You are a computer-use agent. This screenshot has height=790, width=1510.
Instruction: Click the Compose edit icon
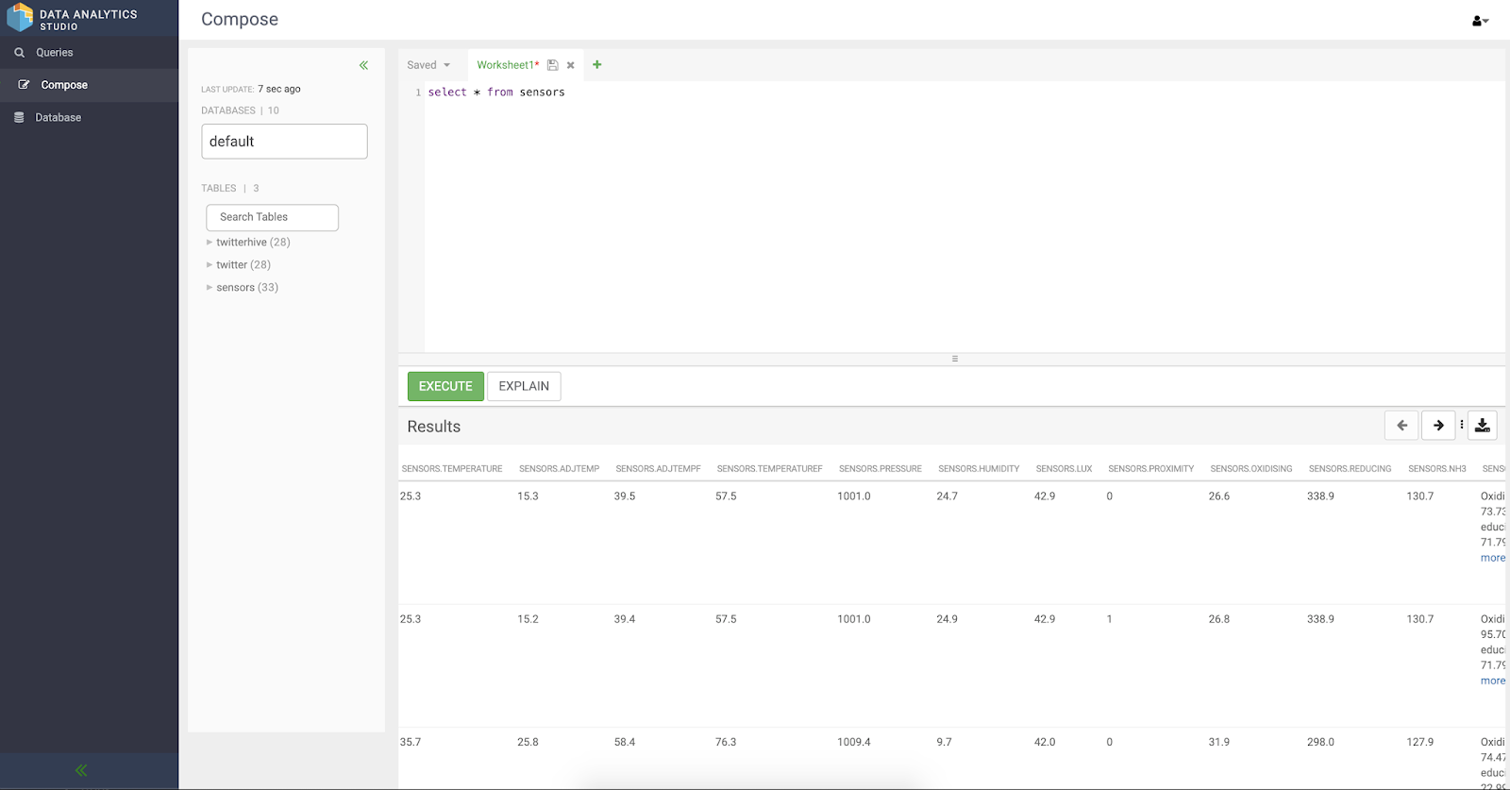pos(24,85)
